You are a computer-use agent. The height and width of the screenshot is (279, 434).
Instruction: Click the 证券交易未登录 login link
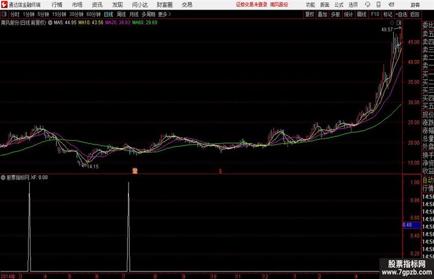[251, 5]
